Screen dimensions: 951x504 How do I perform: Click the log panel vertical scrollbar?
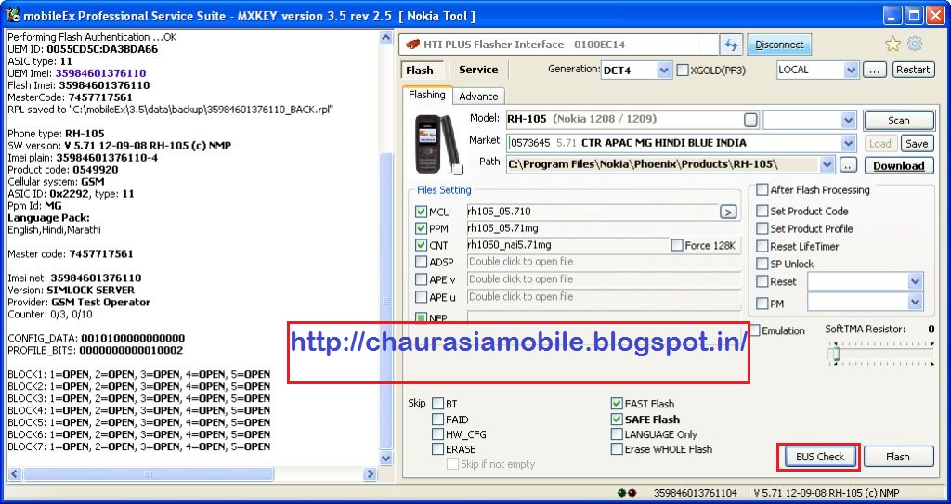[385, 302]
